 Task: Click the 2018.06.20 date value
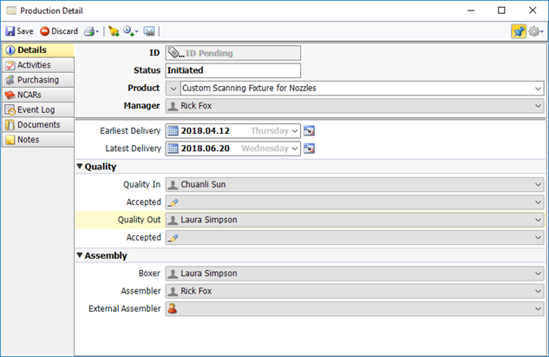click(206, 149)
